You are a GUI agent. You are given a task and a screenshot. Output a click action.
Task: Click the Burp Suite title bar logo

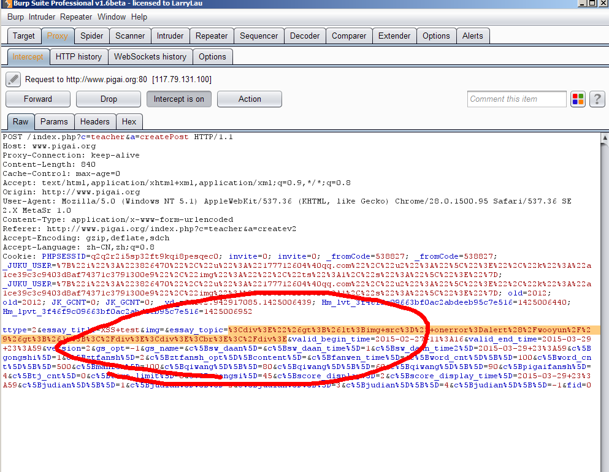click(x=7, y=4)
